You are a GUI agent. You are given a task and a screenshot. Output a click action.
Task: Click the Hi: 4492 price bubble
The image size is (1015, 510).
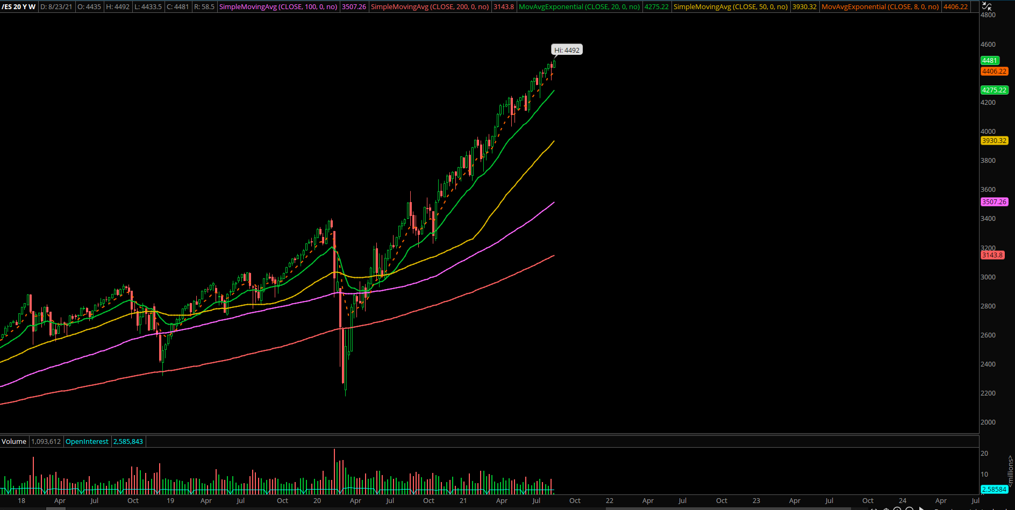567,50
